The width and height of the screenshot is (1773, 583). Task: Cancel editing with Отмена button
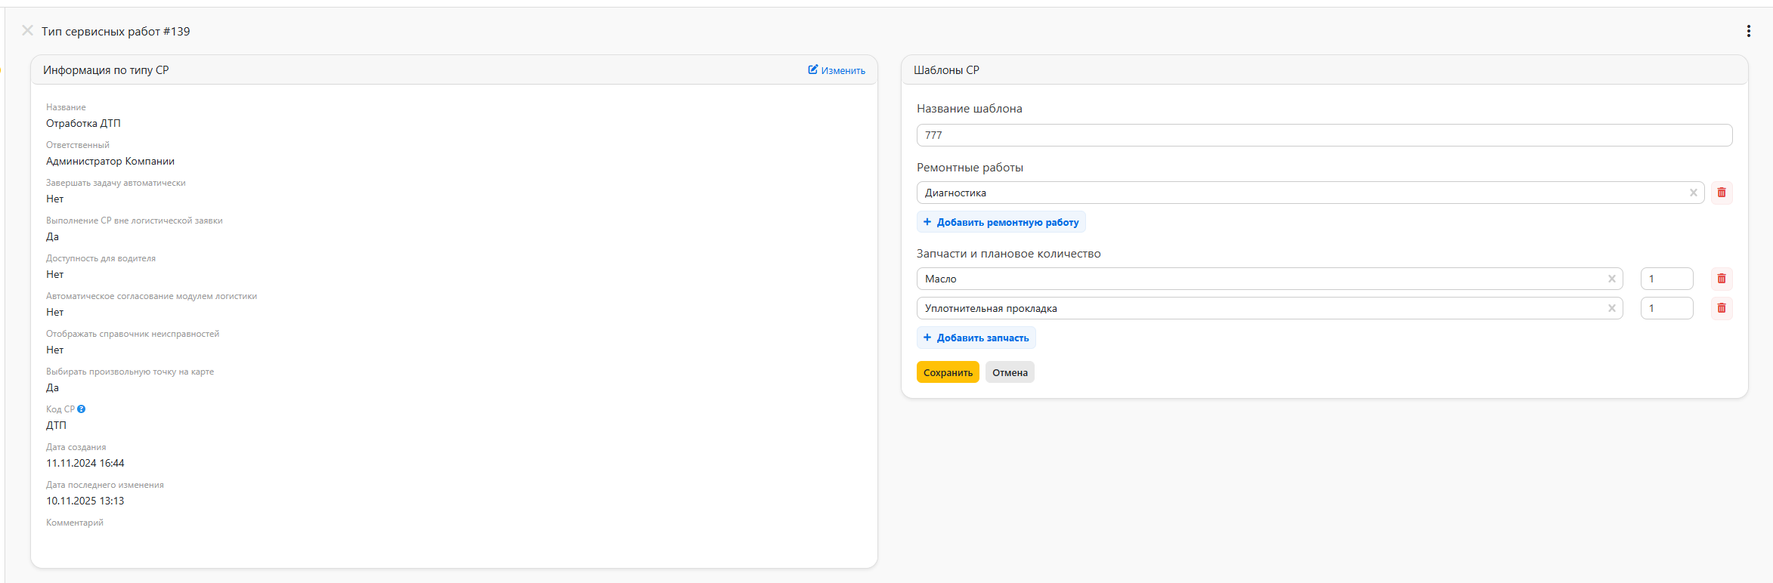pos(1010,372)
